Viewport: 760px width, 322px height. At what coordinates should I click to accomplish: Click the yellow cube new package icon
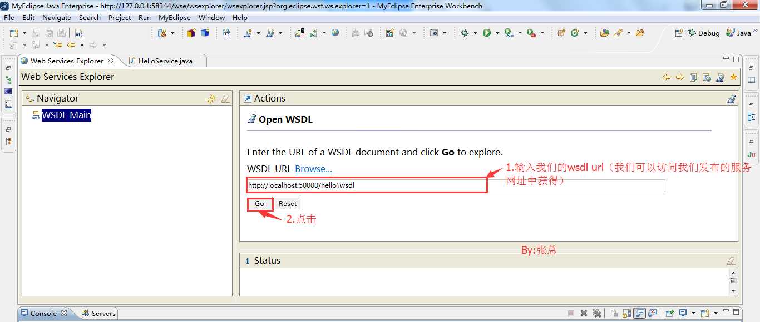191,33
